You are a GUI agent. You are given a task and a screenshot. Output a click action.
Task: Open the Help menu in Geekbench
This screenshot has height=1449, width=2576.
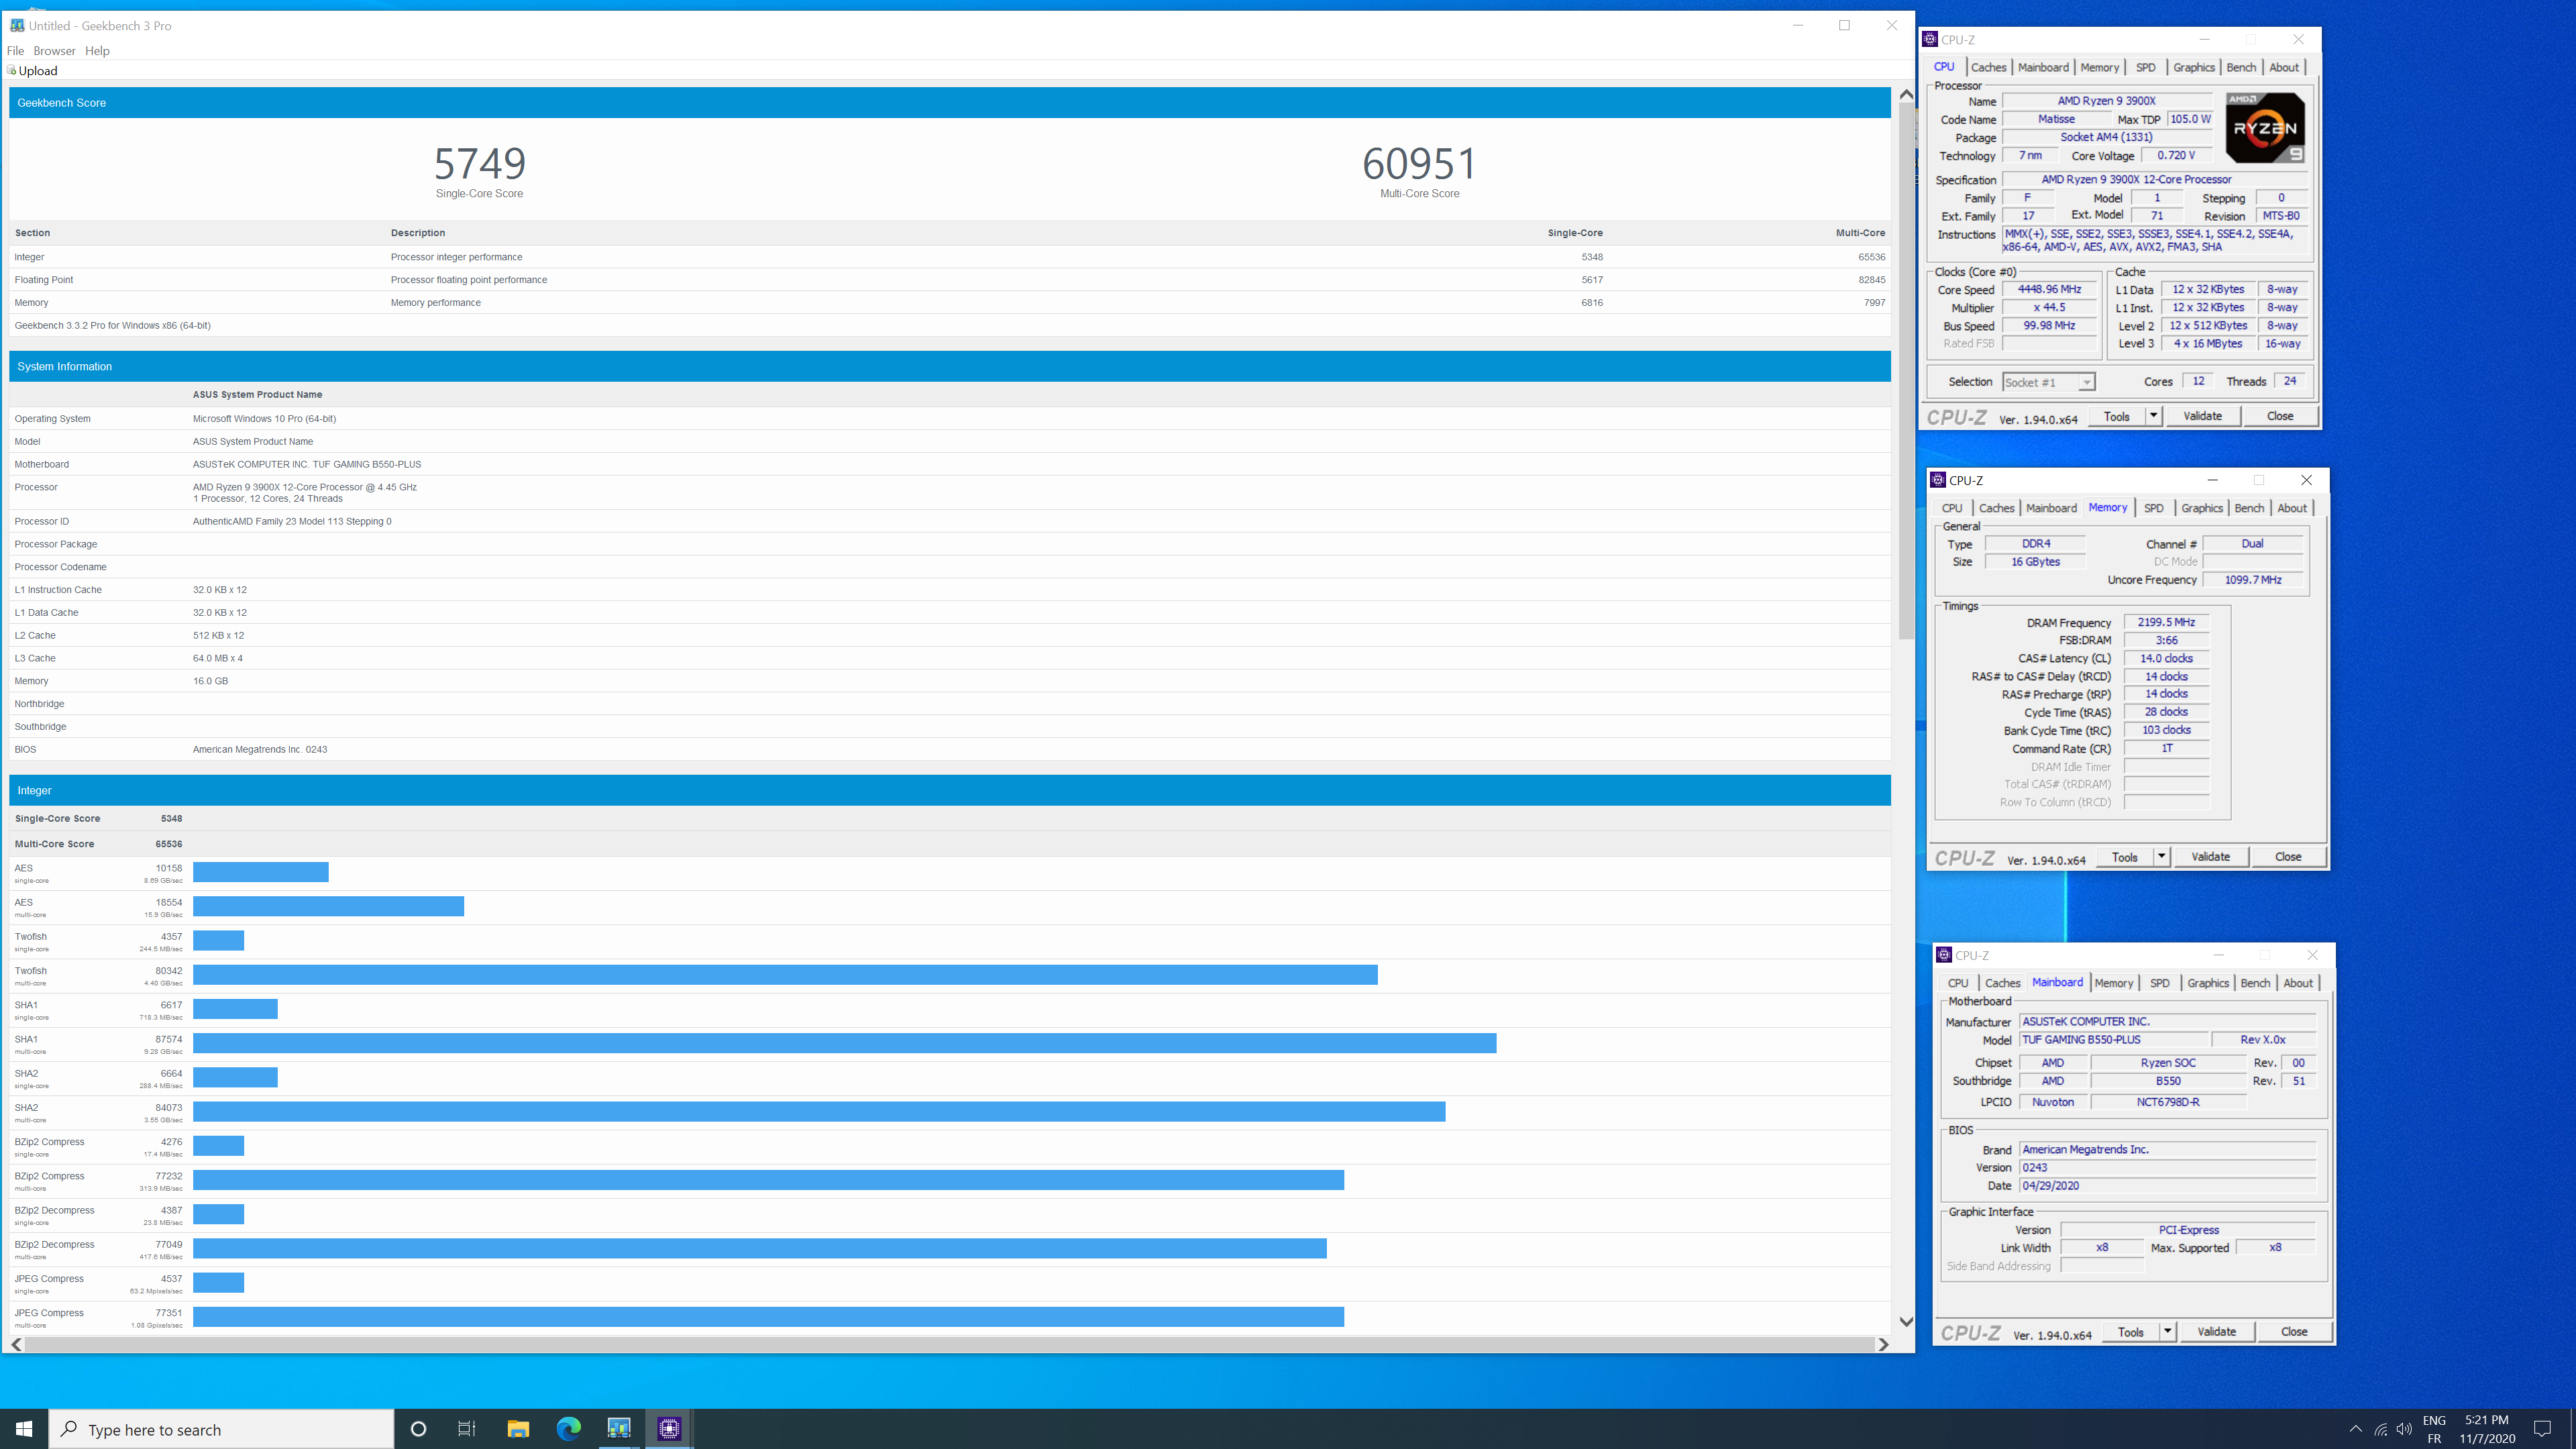[x=97, y=51]
